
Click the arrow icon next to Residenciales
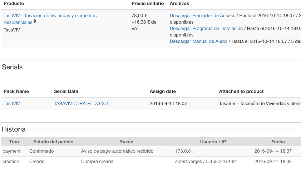pyautogui.click(x=35, y=21)
